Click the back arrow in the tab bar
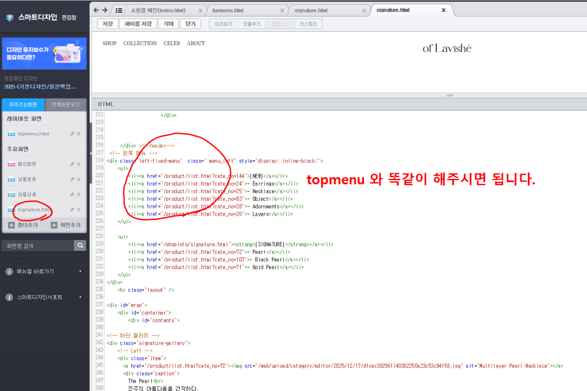The height and width of the screenshot is (391, 587). coord(96,10)
